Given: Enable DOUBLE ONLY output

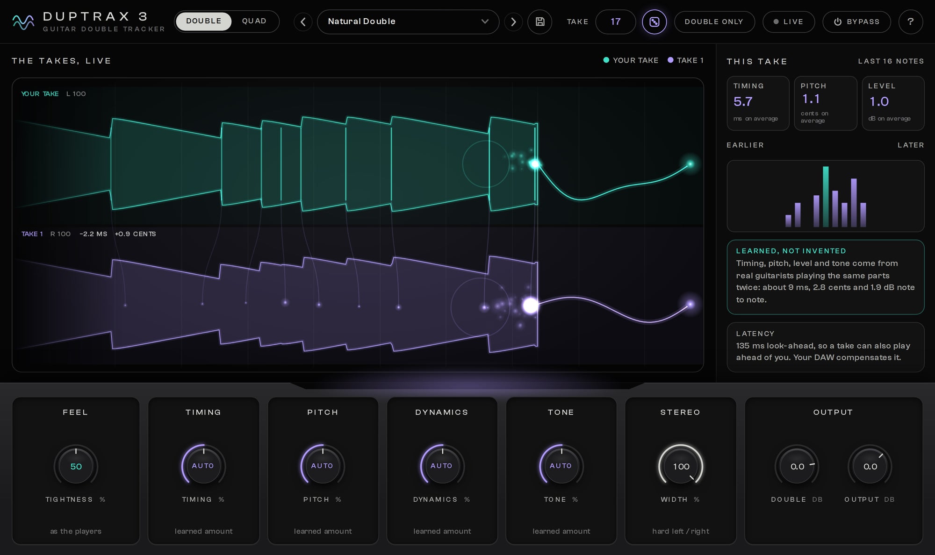Looking at the screenshot, I should point(714,22).
